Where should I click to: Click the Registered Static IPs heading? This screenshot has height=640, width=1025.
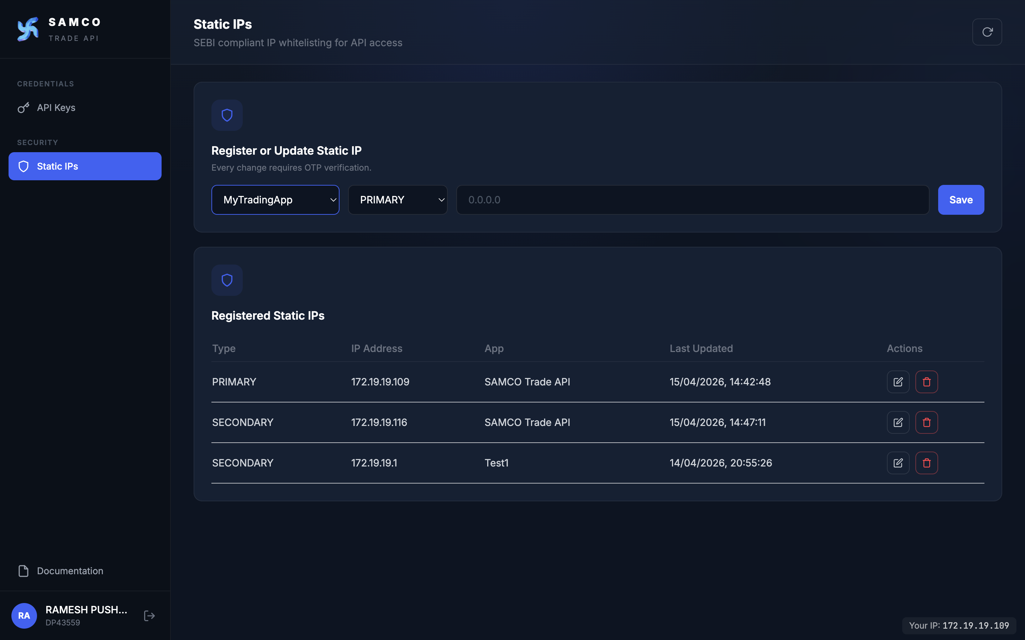[x=268, y=316]
